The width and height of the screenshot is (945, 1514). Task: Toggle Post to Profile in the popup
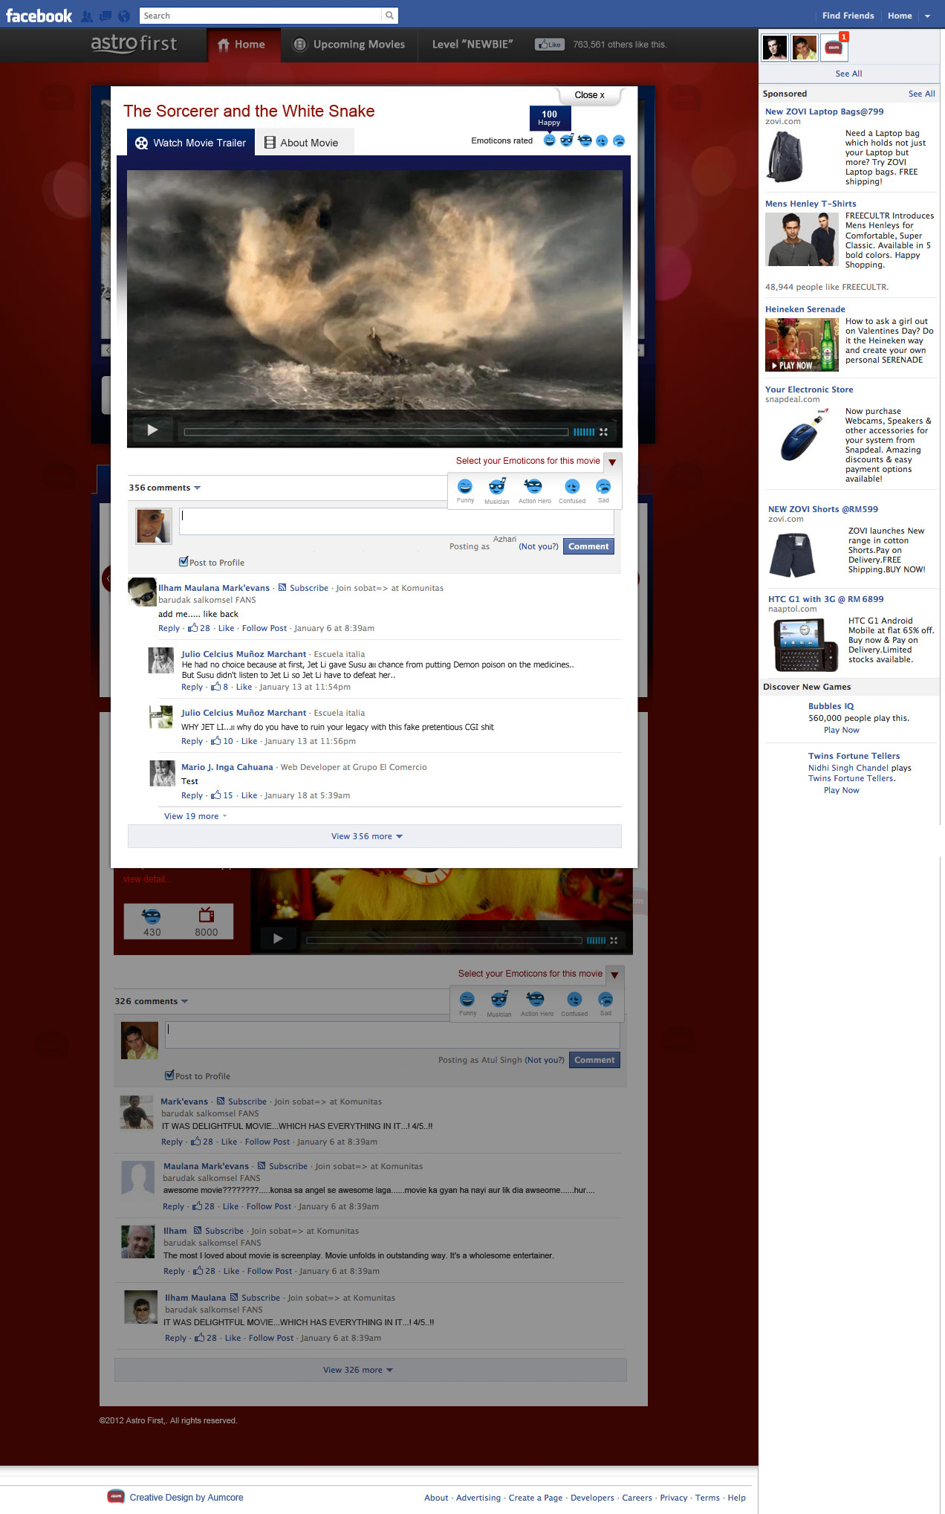point(184,562)
